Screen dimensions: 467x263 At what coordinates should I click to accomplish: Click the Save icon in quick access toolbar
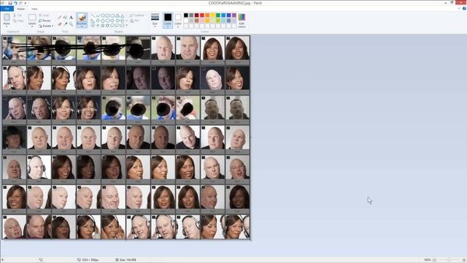(x=9, y=3)
